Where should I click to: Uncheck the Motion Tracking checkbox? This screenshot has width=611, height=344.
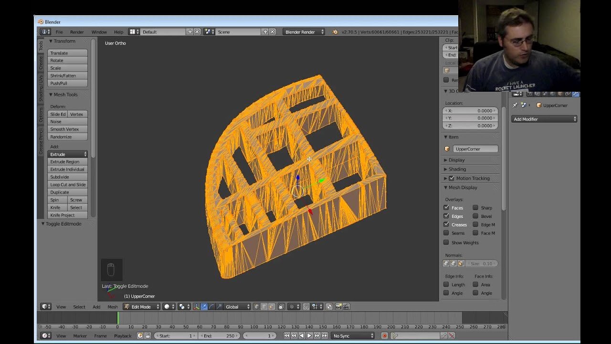click(x=452, y=178)
